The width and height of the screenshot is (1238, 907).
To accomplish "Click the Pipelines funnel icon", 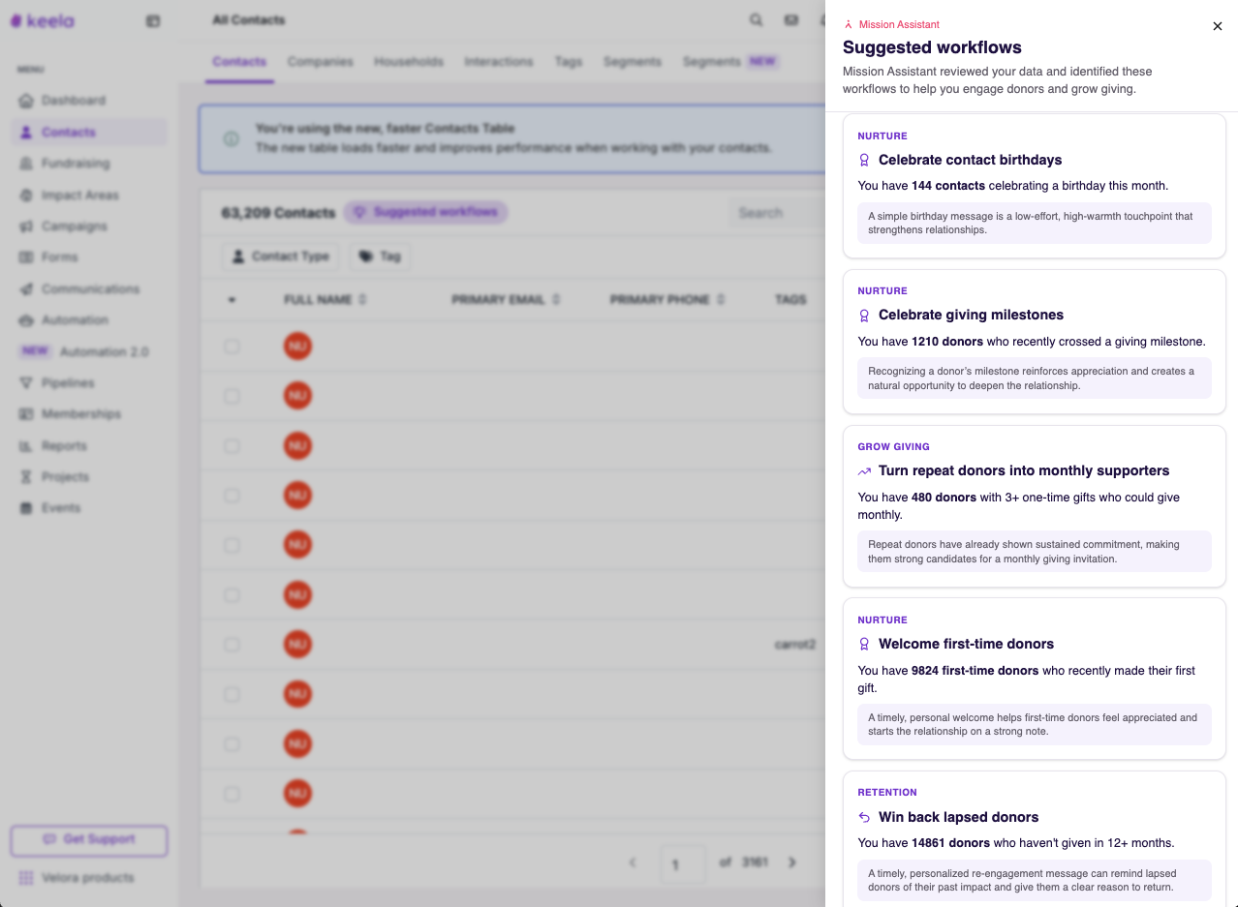I will pos(26,383).
